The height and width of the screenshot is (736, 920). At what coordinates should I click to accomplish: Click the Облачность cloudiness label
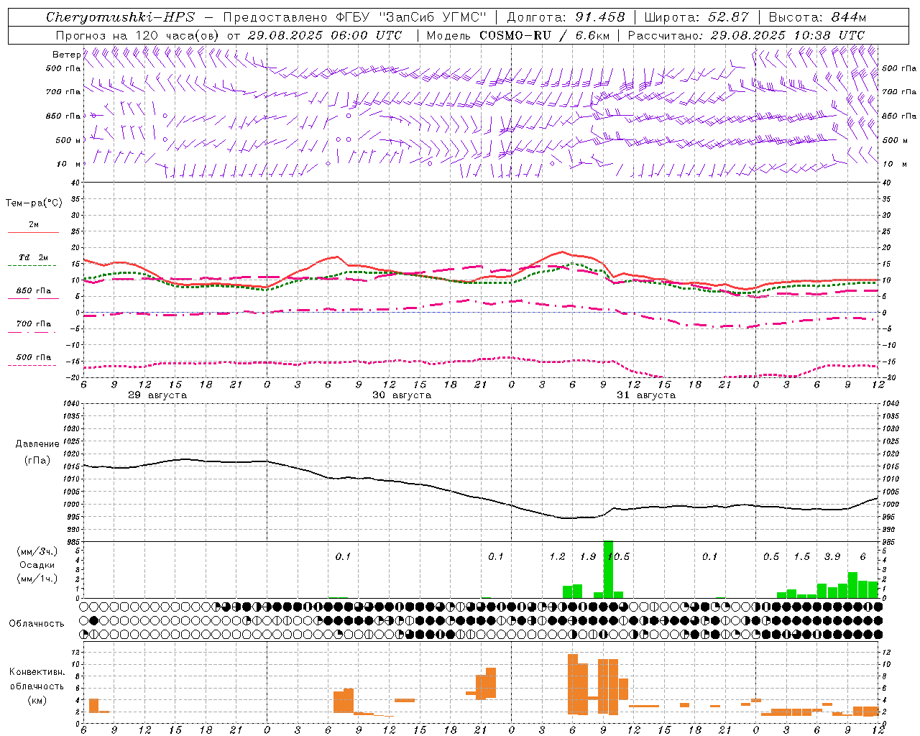[x=37, y=624]
